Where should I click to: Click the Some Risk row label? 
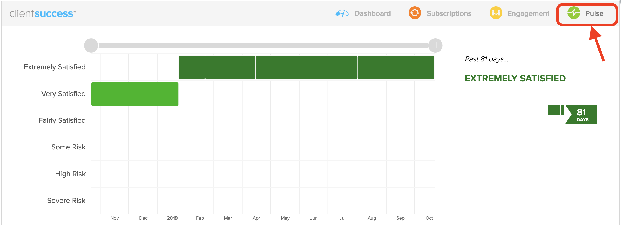click(x=68, y=147)
